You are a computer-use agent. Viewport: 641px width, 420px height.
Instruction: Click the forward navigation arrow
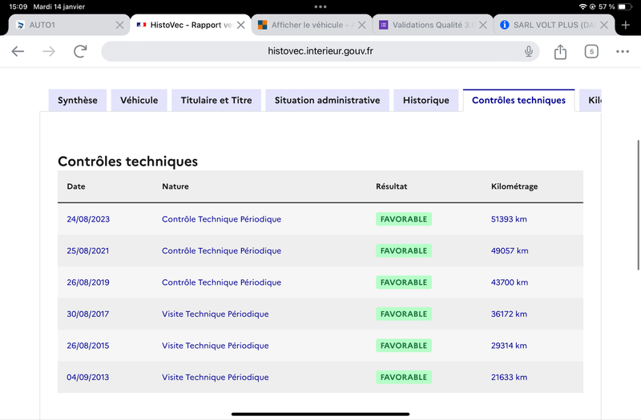49,51
